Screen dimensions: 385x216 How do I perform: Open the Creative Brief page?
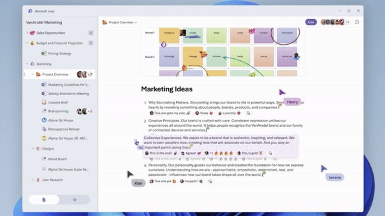click(58, 102)
